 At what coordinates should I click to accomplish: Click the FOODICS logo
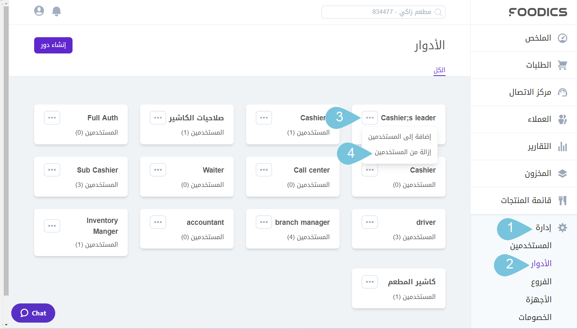(537, 12)
